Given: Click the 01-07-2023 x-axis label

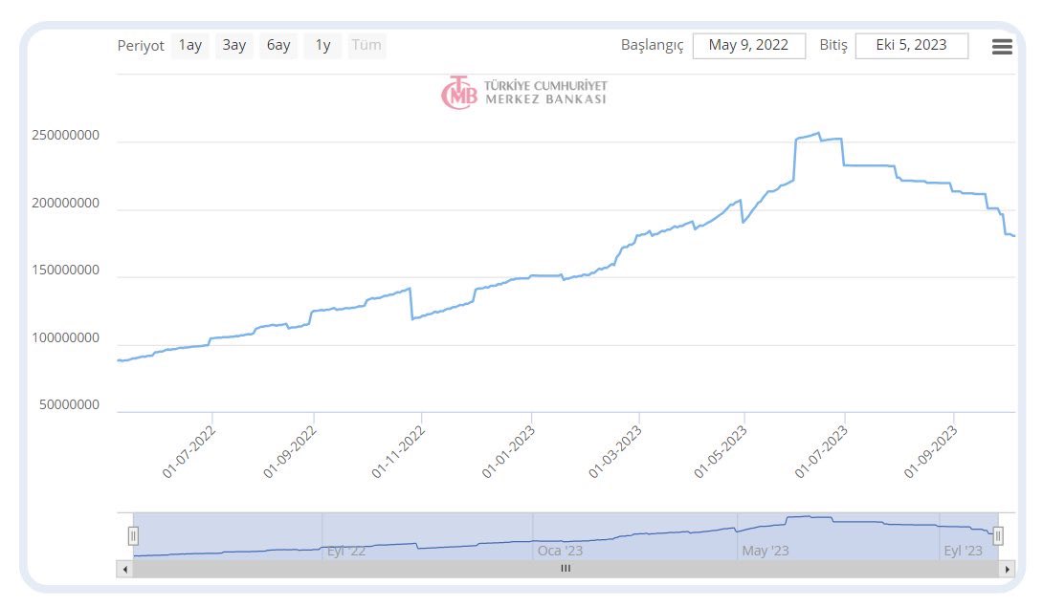Looking at the screenshot, I should coord(821,452).
